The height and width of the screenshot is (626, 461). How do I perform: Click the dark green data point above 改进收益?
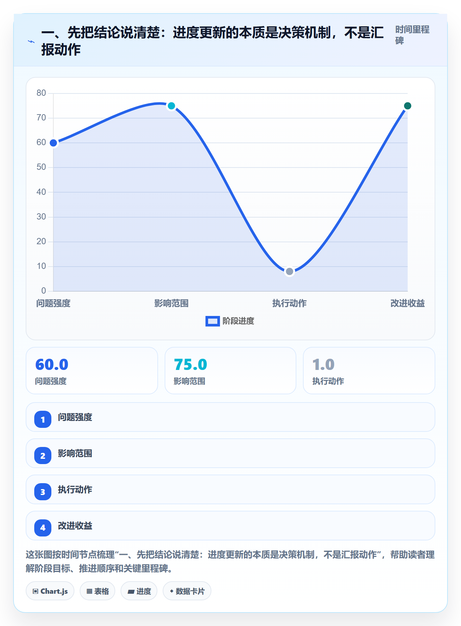(x=407, y=106)
